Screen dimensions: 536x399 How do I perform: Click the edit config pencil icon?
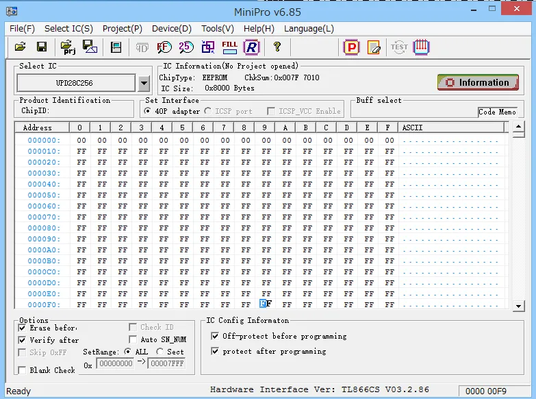click(374, 47)
